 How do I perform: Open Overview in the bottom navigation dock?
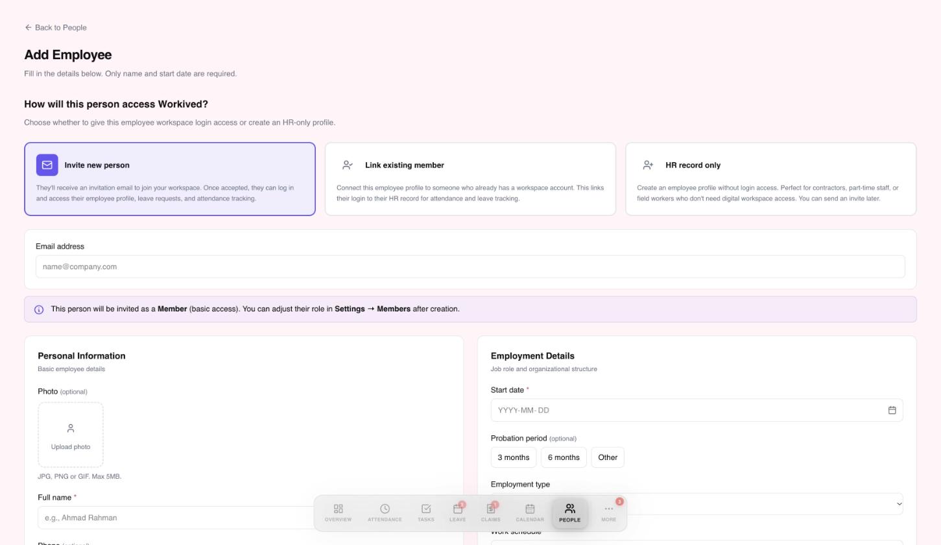pyautogui.click(x=338, y=513)
